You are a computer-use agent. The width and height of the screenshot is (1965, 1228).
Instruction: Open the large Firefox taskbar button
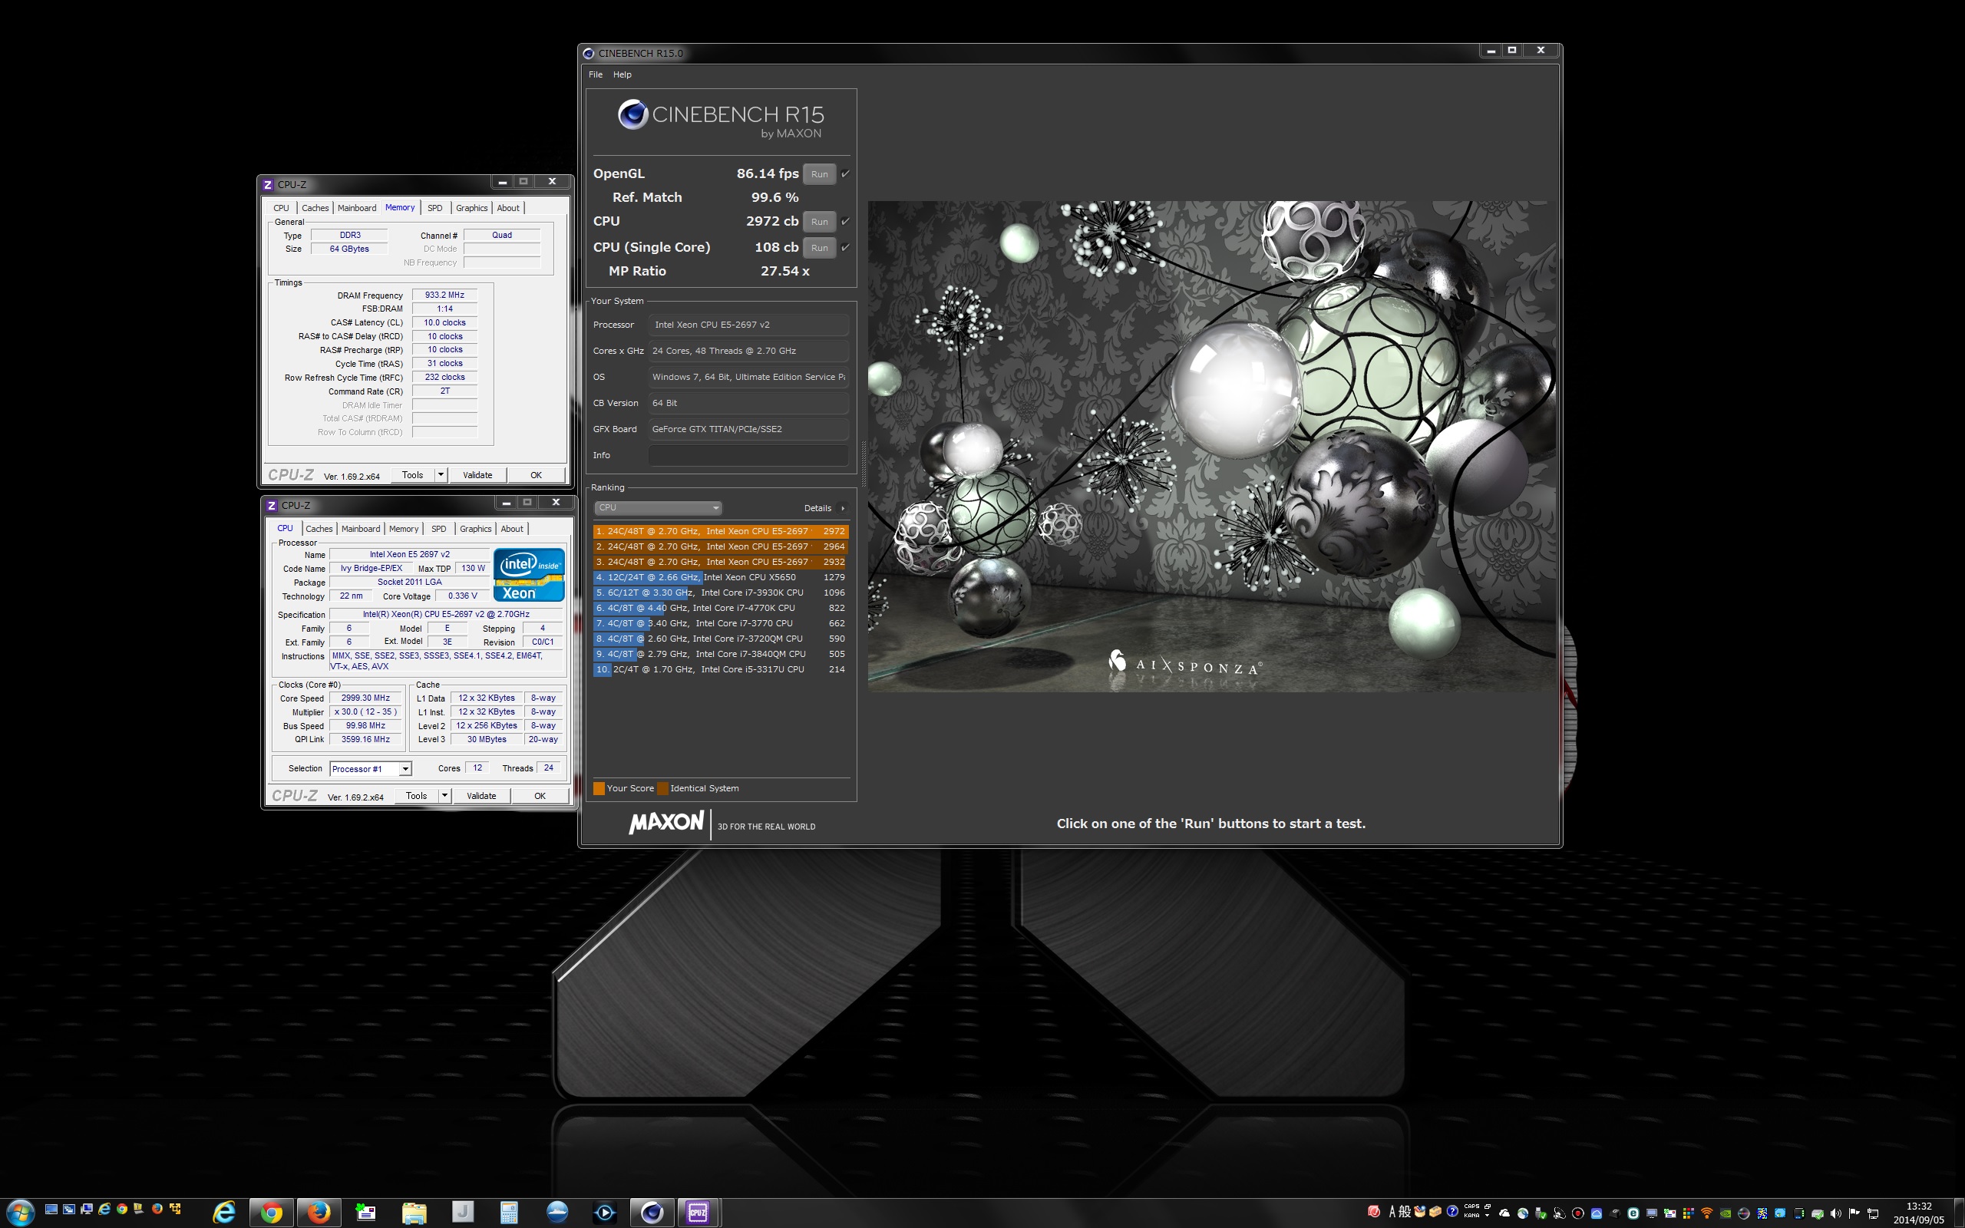[x=319, y=1213]
